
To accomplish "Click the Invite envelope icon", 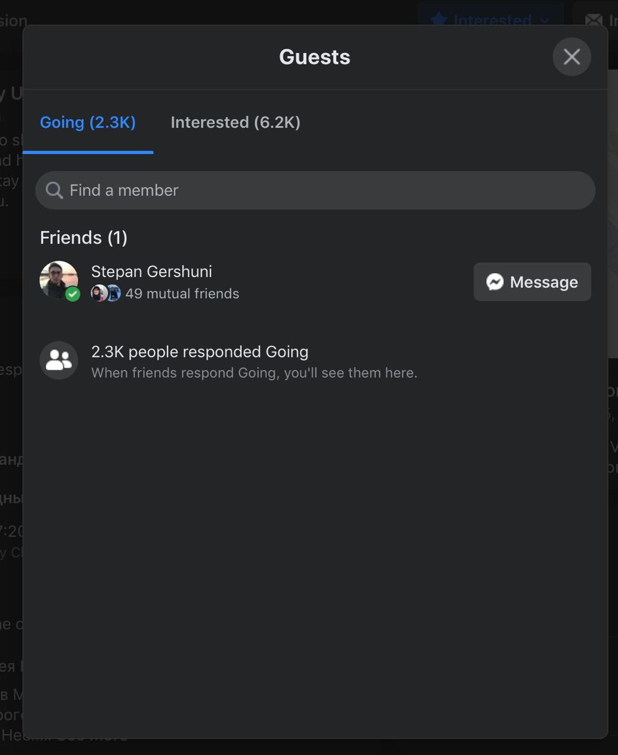I will (x=593, y=20).
